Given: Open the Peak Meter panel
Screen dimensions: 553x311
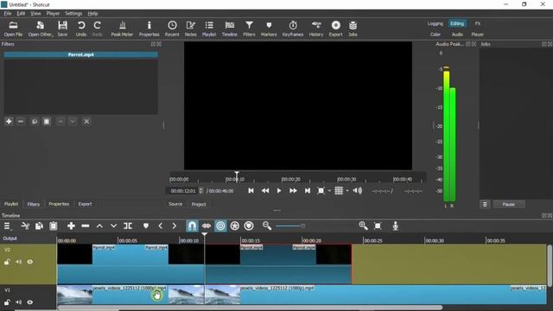Looking at the screenshot, I should [x=122, y=29].
